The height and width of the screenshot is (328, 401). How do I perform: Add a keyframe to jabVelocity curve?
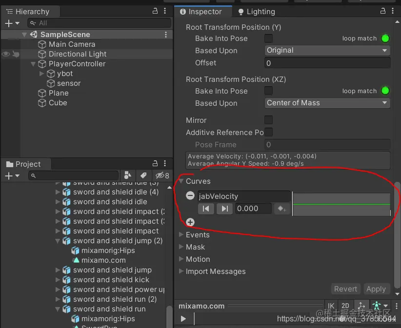(x=282, y=209)
